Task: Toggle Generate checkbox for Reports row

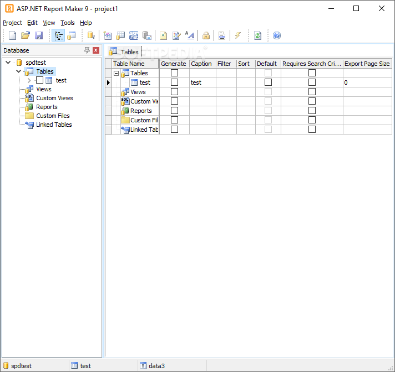Action: 174,111
